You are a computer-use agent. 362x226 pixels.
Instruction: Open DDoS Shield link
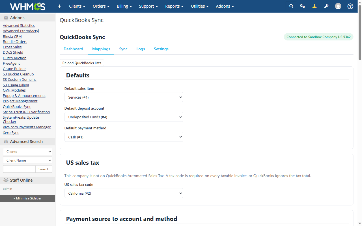[13, 52]
